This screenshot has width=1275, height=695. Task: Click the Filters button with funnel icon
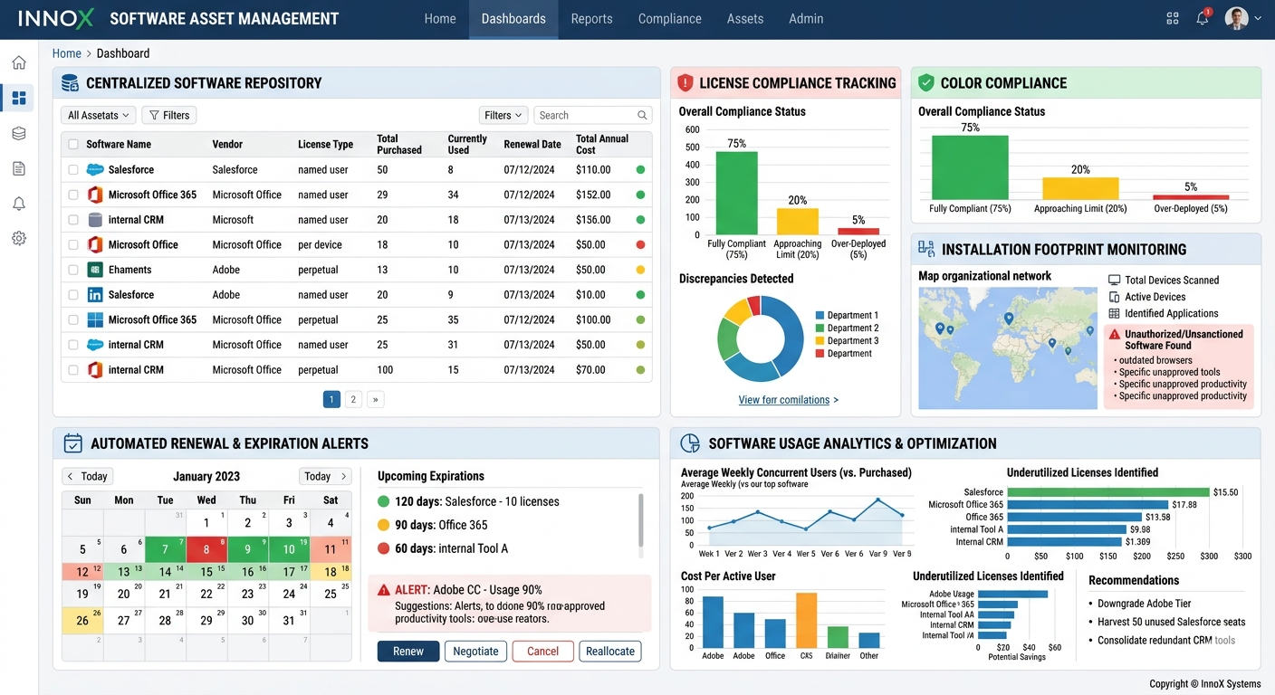[x=169, y=115]
